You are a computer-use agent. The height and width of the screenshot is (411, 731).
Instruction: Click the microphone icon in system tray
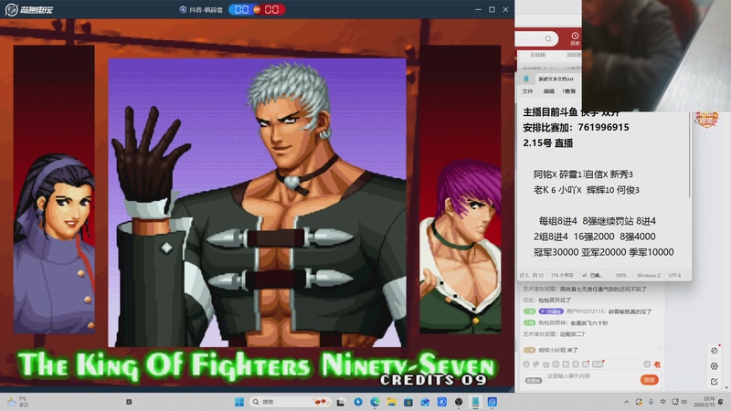click(651, 402)
